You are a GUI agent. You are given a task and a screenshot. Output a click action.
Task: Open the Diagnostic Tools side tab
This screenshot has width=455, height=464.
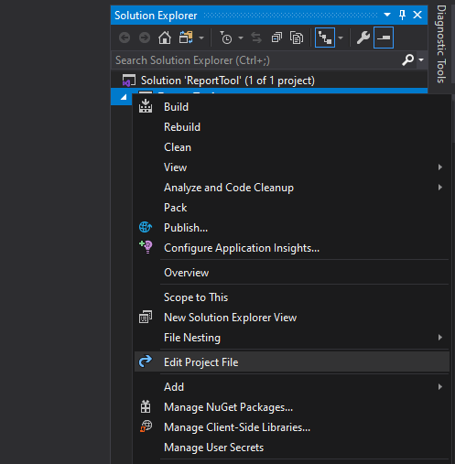[x=441, y=44]
